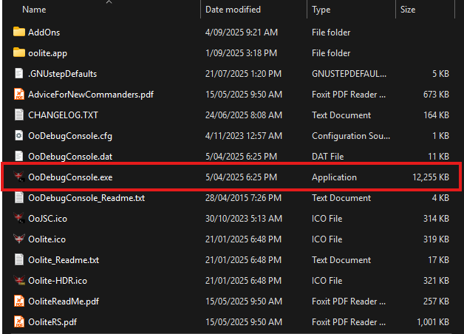Select OoDebugConsole.exe file name
464x334 pixels.
(x=70, y=177)
